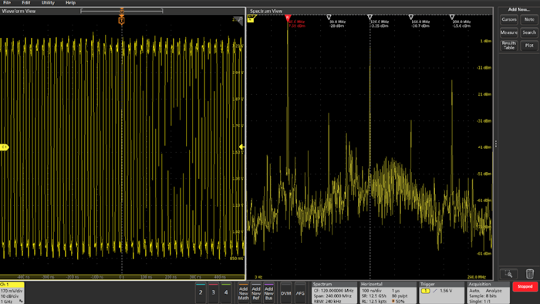Click the spectrum trace handle badge
The image size is (540, 304).
tap(251, 19)
